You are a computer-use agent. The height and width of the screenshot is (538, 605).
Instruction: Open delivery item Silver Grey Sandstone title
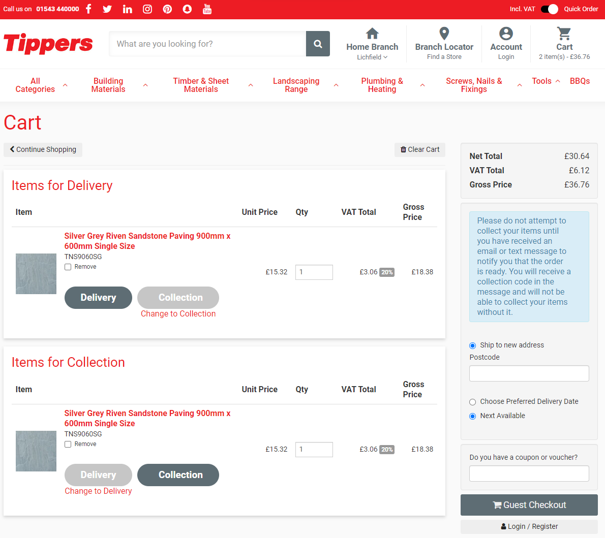(x=147, y=241)
